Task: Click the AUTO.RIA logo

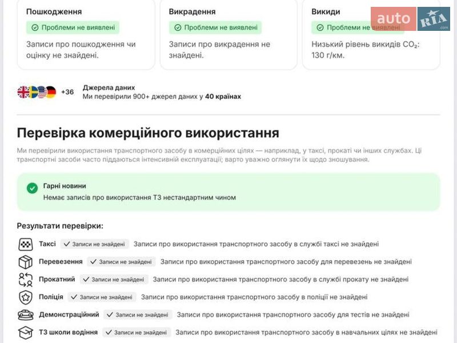Action: click(410, 17)
